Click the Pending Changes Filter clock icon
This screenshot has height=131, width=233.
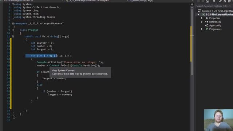[214, 1]
